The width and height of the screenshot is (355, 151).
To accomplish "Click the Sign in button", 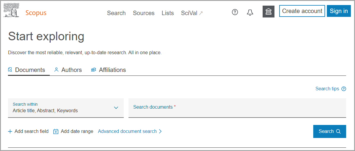I will [339, 11].
